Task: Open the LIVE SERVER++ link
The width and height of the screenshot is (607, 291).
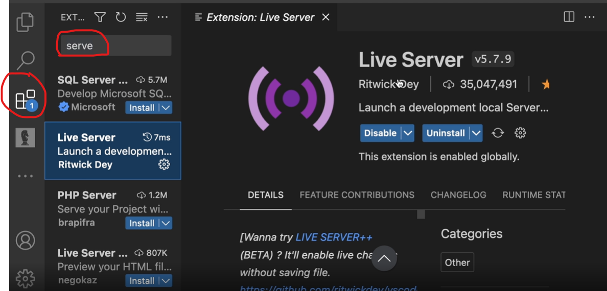Action: point(334,238)
